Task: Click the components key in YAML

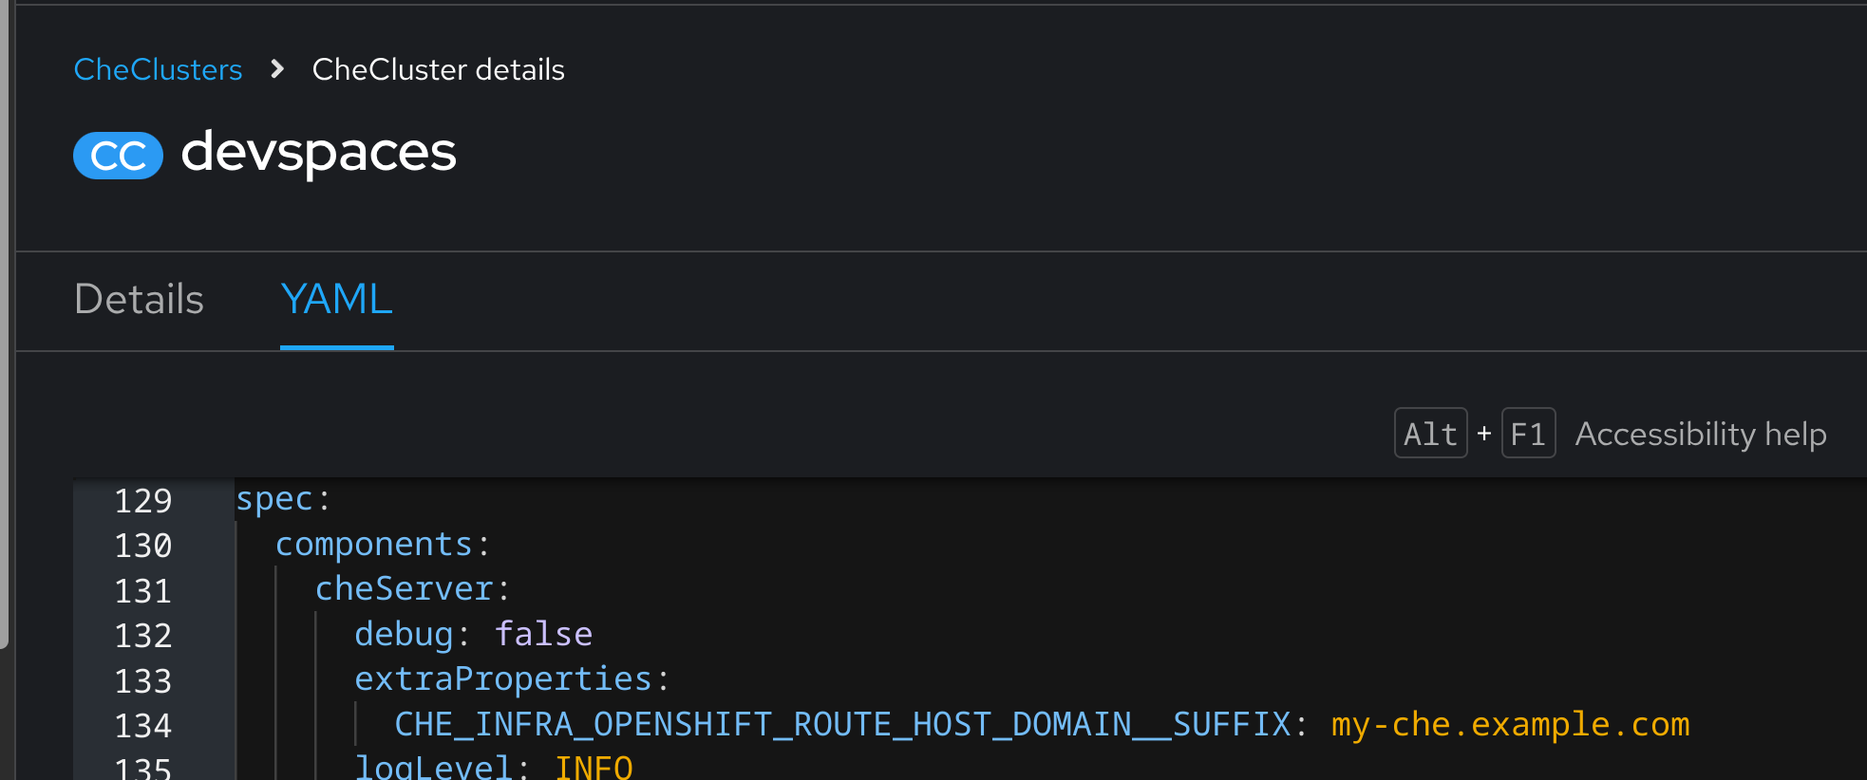Action: 373,544
